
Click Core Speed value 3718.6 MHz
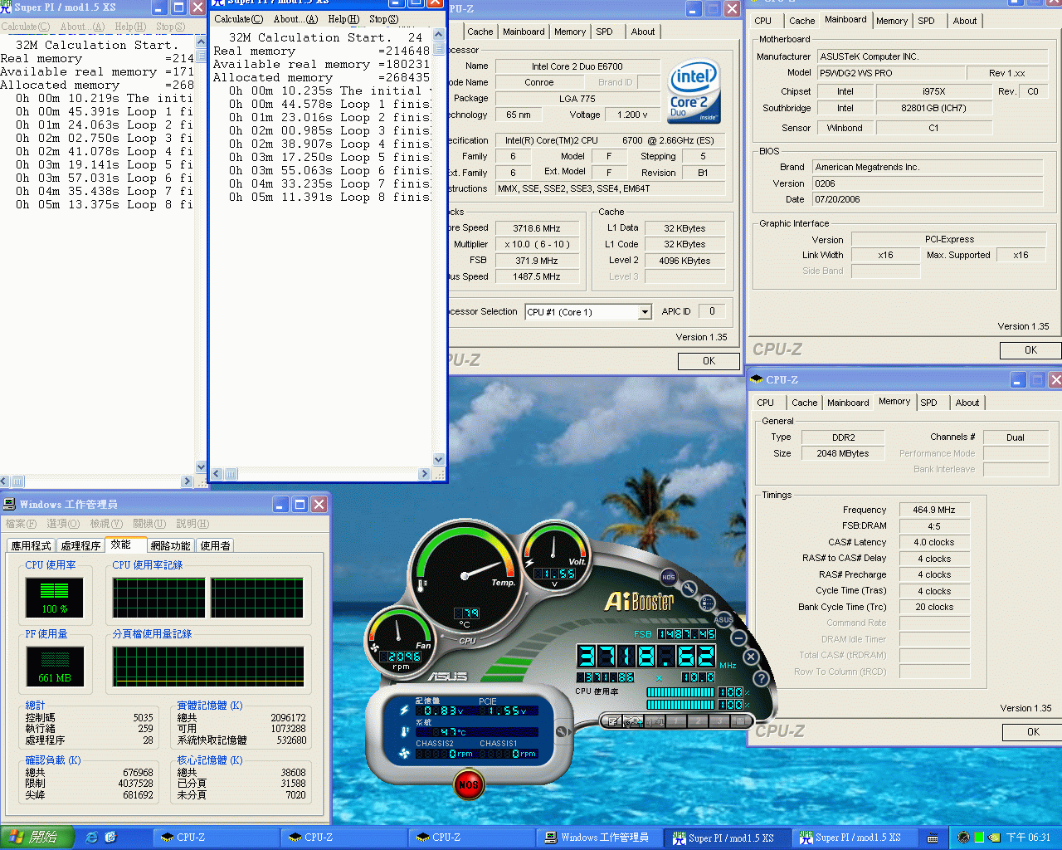536,228
